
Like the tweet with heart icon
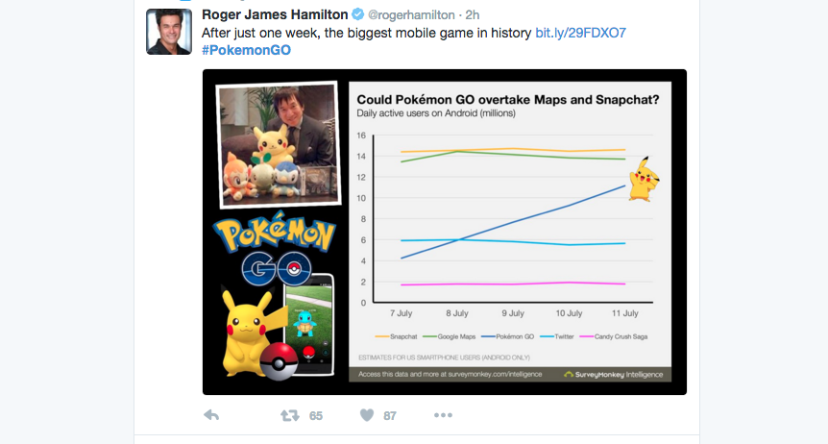367,415
